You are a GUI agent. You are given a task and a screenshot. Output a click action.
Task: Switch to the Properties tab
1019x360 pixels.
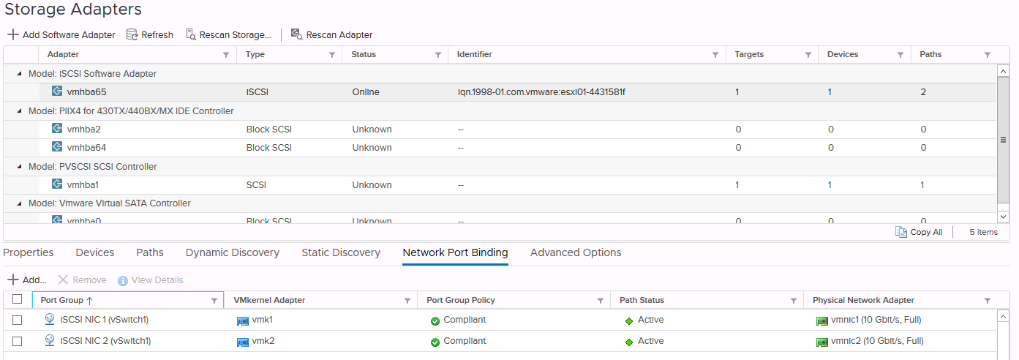(x=29, y=252)
